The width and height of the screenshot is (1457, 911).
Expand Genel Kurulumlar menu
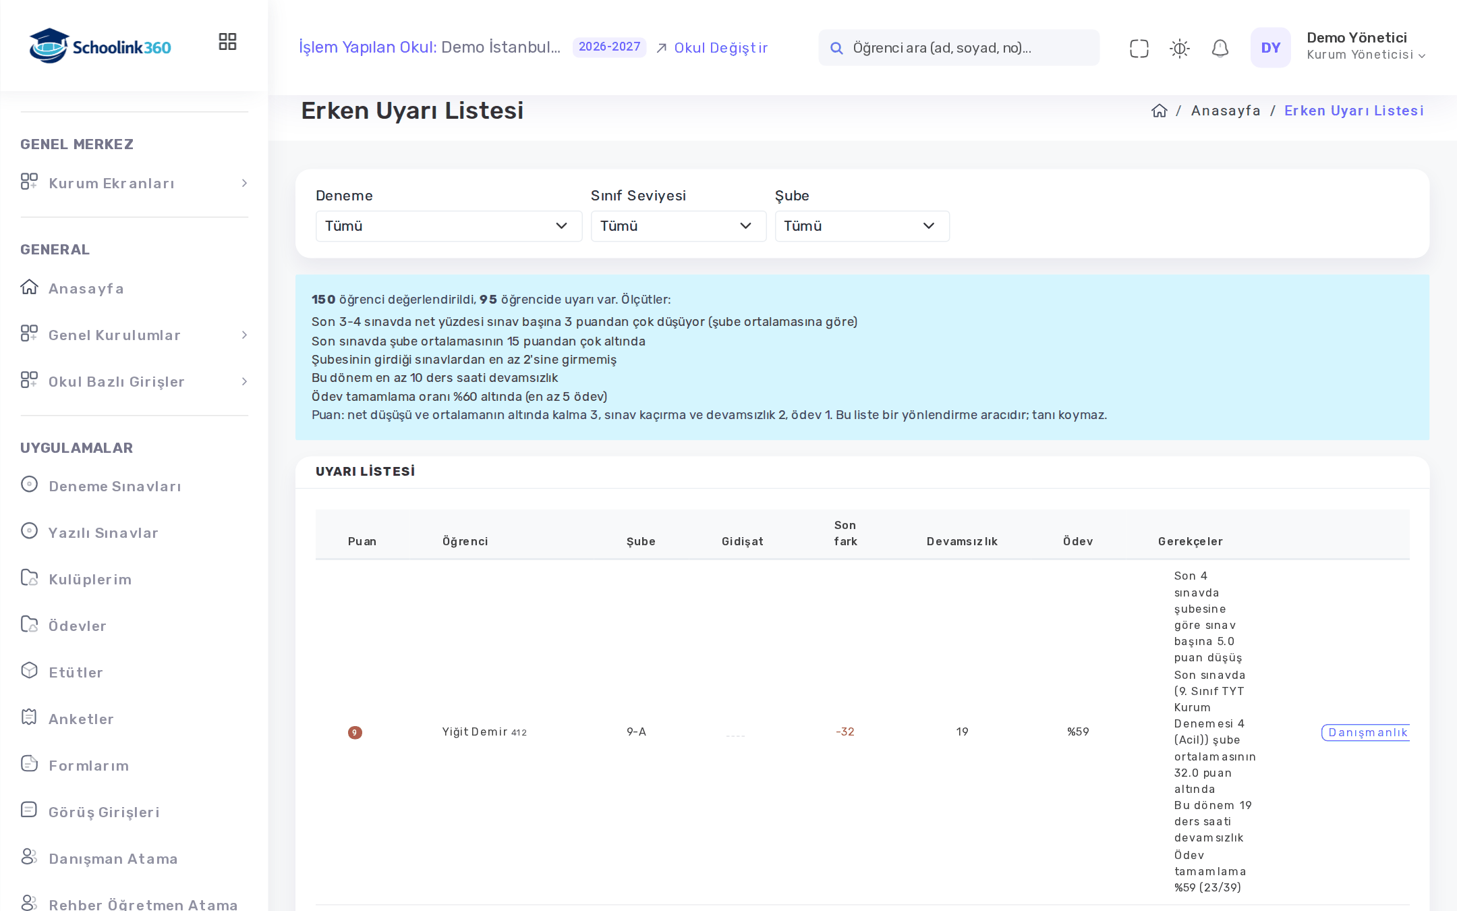click(x=134, y=335)
